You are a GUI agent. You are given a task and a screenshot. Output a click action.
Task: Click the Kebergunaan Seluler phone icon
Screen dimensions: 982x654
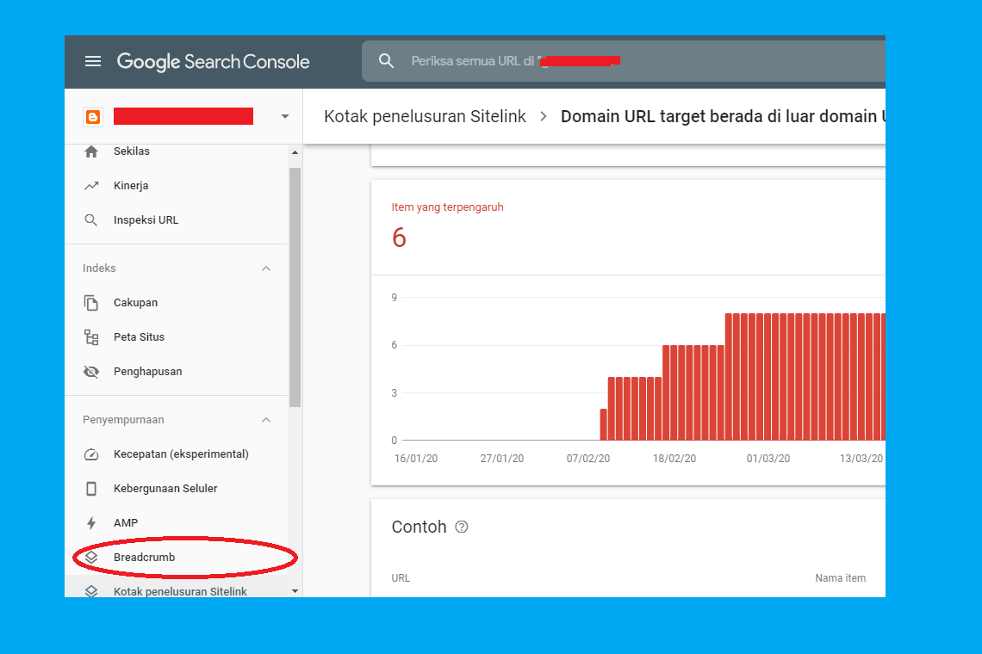(x=91, y=489)
